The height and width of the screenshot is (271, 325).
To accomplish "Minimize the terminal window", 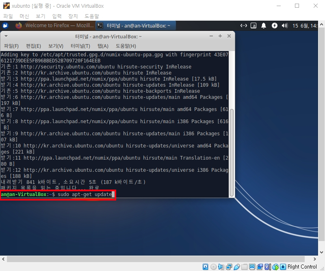I will coord(211,36).
